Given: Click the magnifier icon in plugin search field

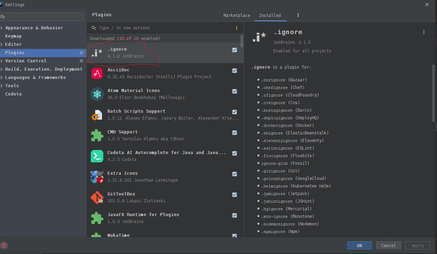Looking at the screenshot, I should (x=94, y=28).
